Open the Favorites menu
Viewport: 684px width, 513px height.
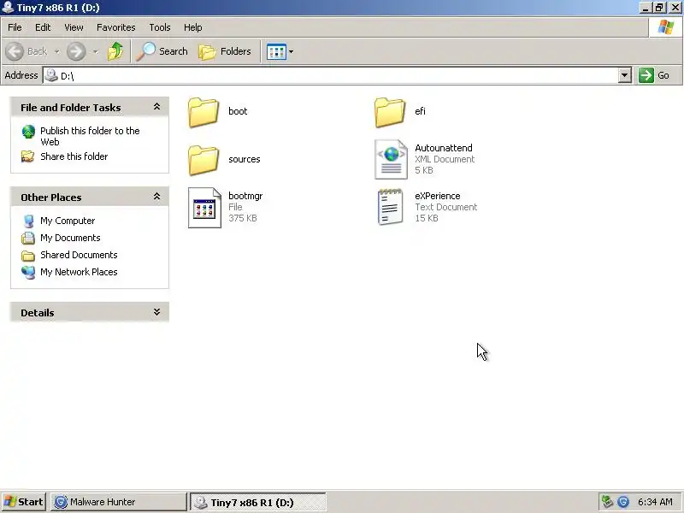pos(116,27)
